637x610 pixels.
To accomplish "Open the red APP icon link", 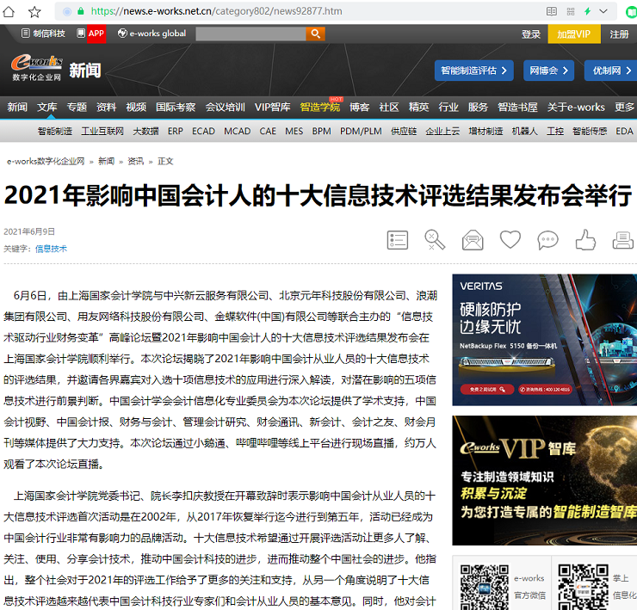I will pyautogui.click(x=96, y=34).
